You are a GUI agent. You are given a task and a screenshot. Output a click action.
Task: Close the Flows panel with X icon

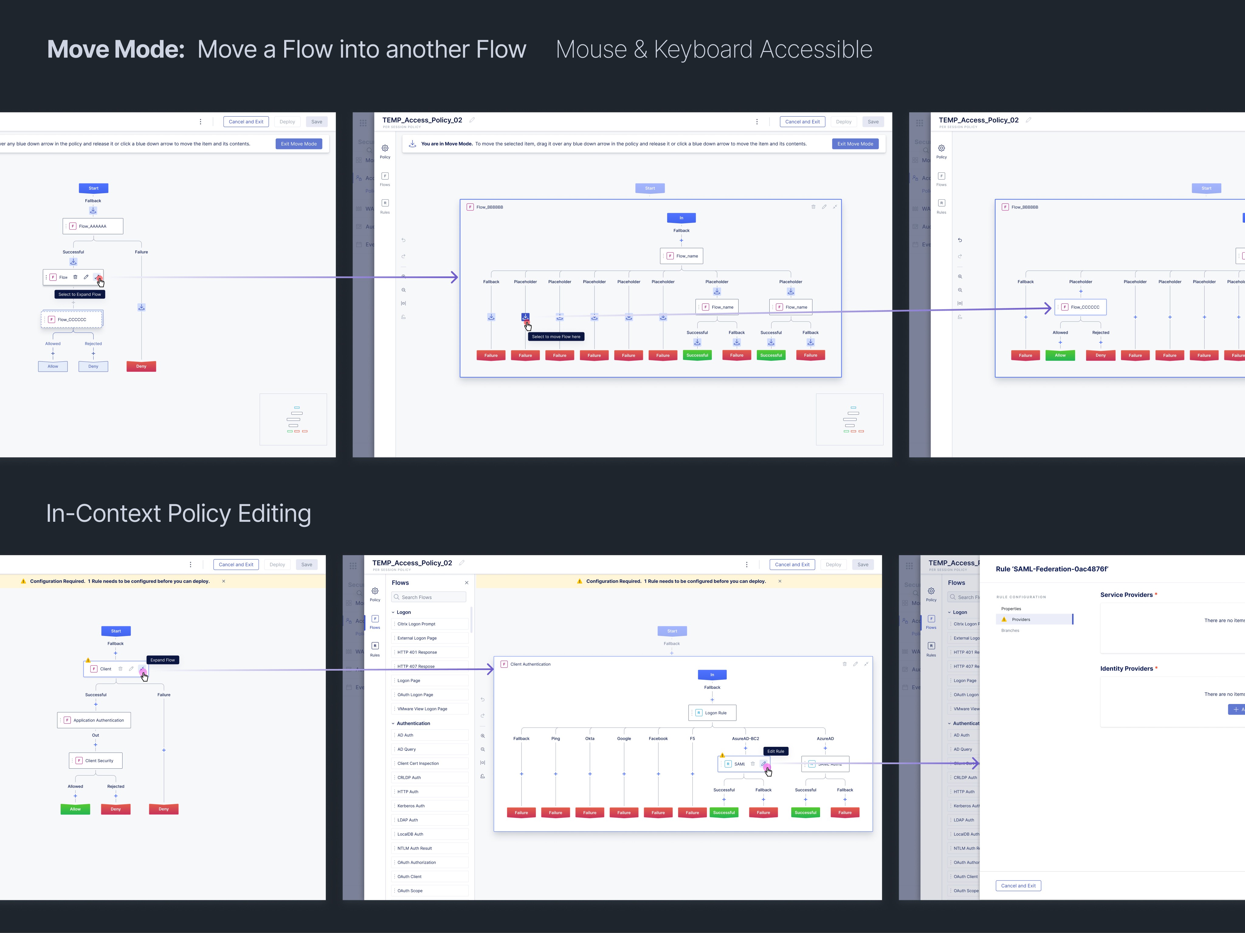coord(467,583)
